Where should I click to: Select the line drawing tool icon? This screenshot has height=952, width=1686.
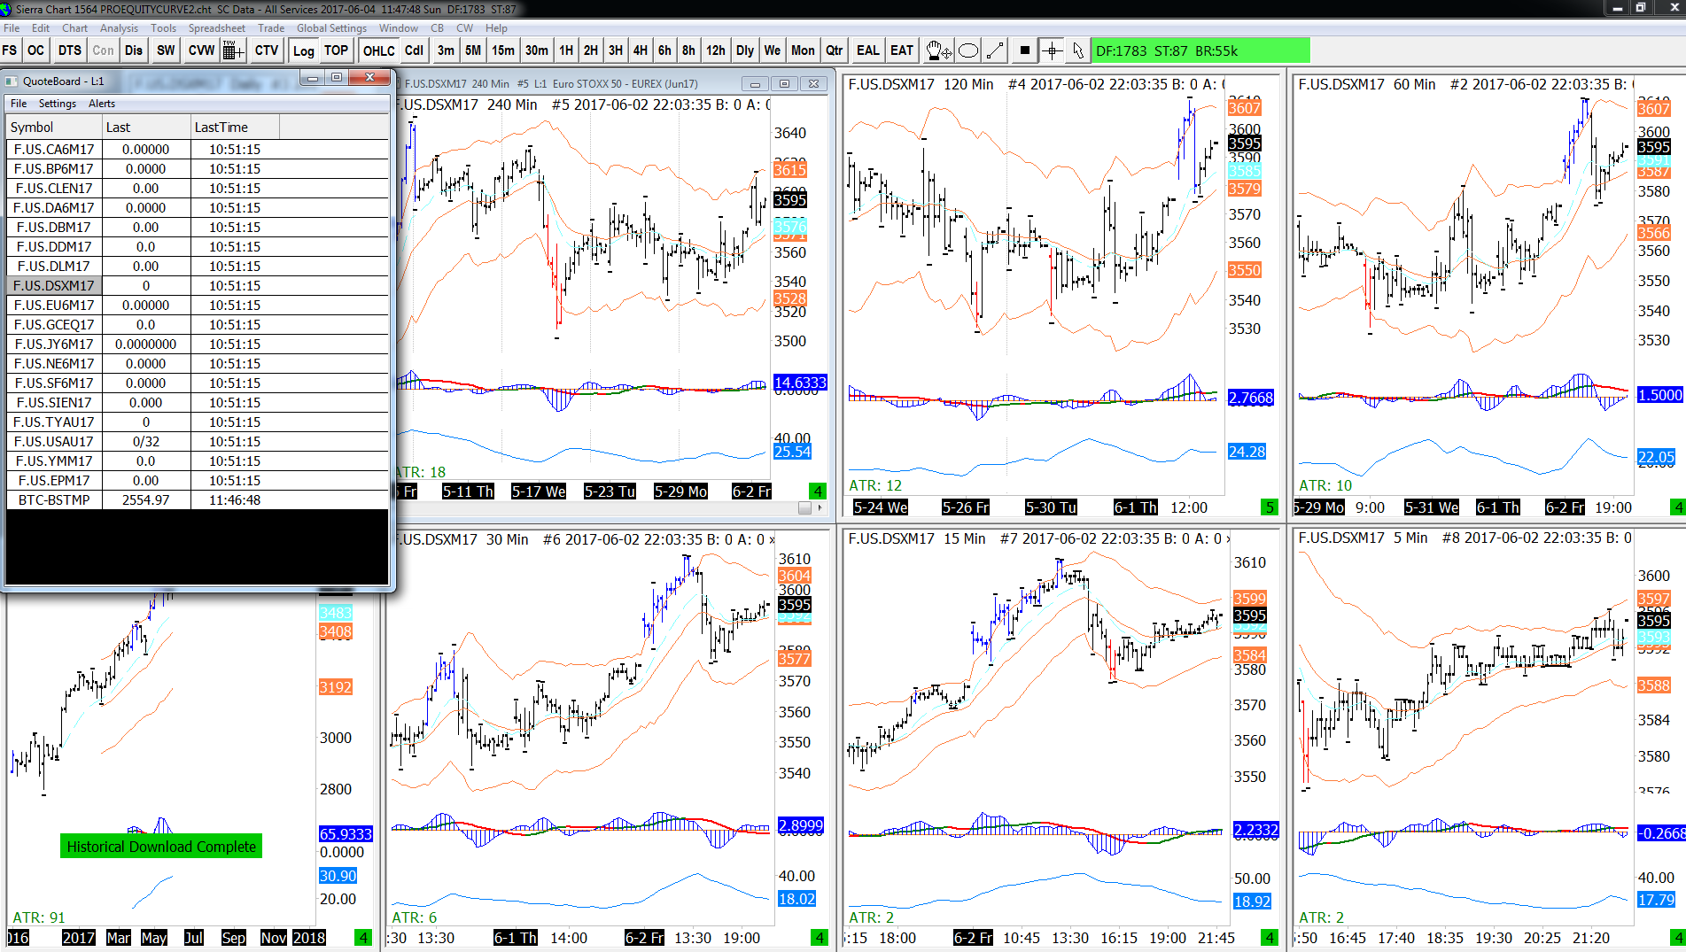coord(995,50)
